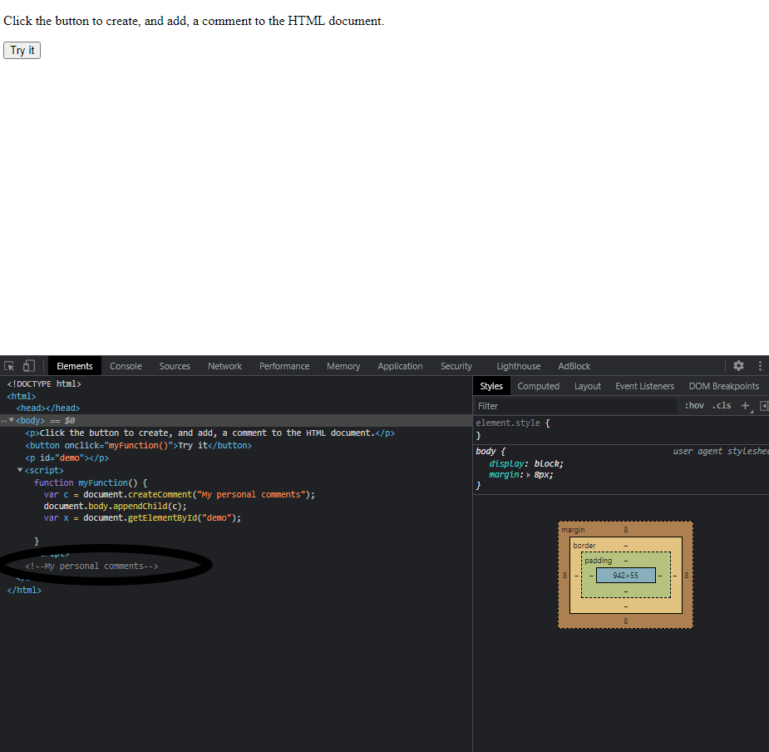Click the Try it button
This screenshot has height=752, width=769.
22,51
